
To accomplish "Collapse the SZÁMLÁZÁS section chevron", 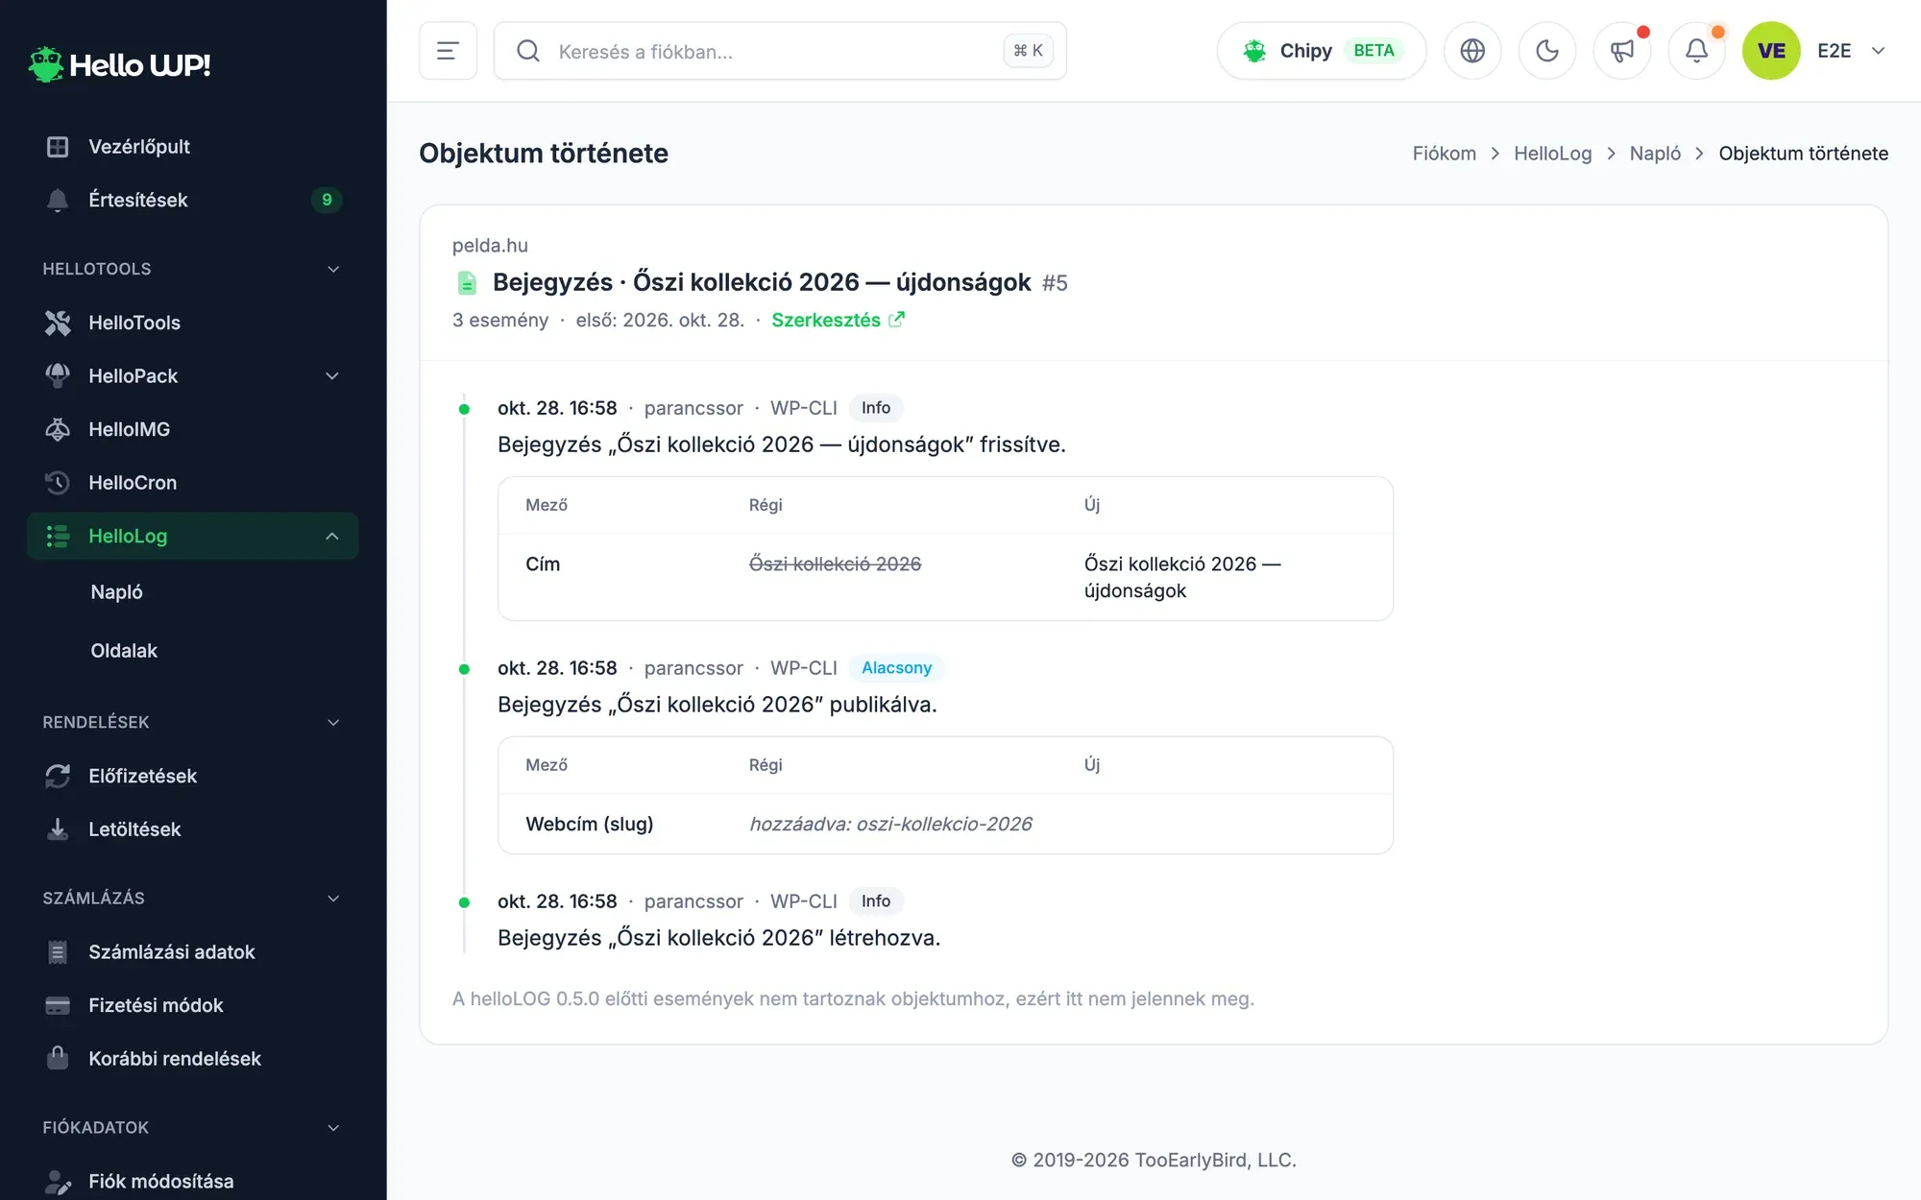I will [x=333, y=899].
